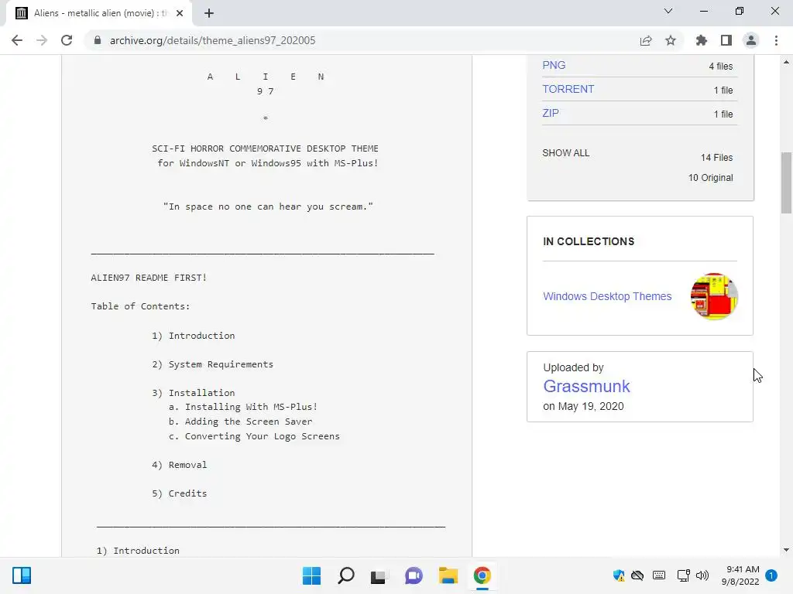Open the tab search chevron
Image resolution: width=793 pixels, height=594 pixels.
click(668, 11)
